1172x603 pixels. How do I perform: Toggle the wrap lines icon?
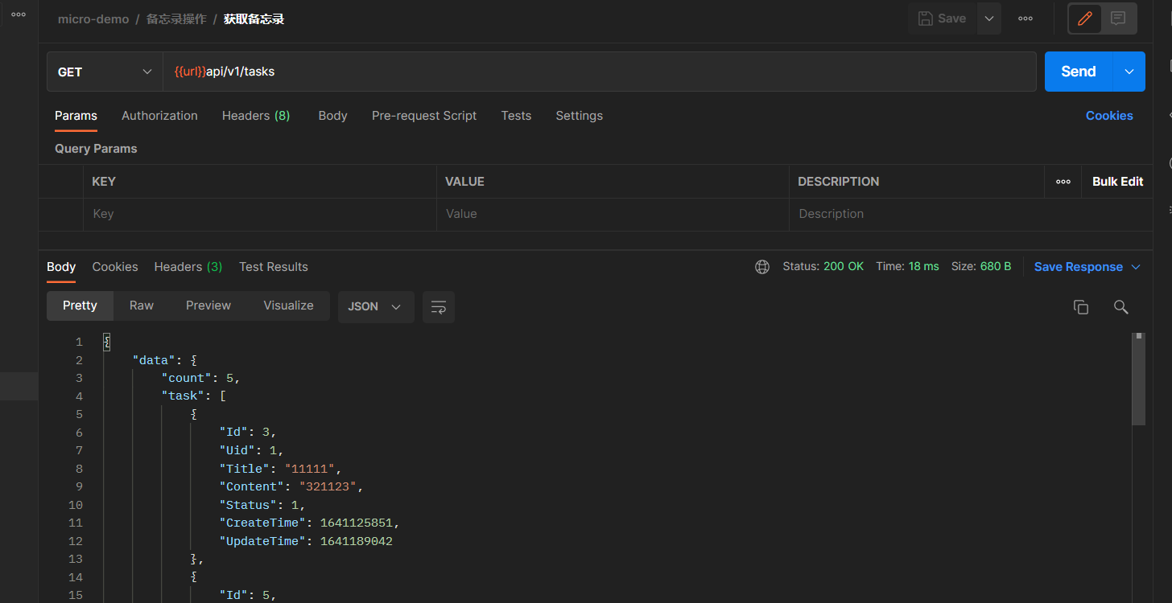[439, 307]
